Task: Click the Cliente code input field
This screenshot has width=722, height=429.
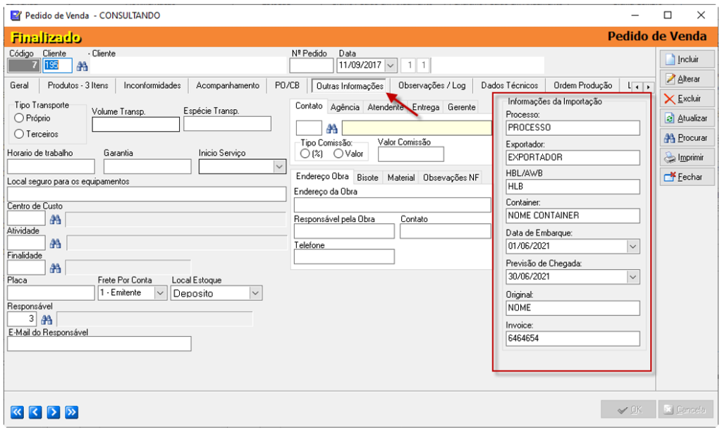Action: point(58,66)
